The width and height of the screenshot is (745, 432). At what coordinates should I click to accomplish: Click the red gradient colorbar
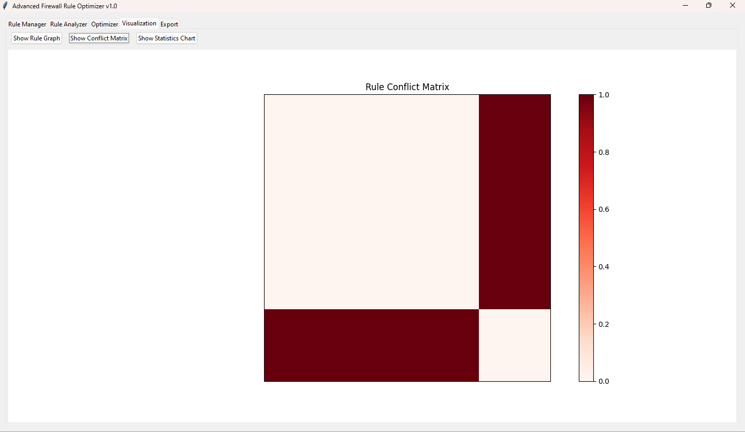[x=586, y=238]
